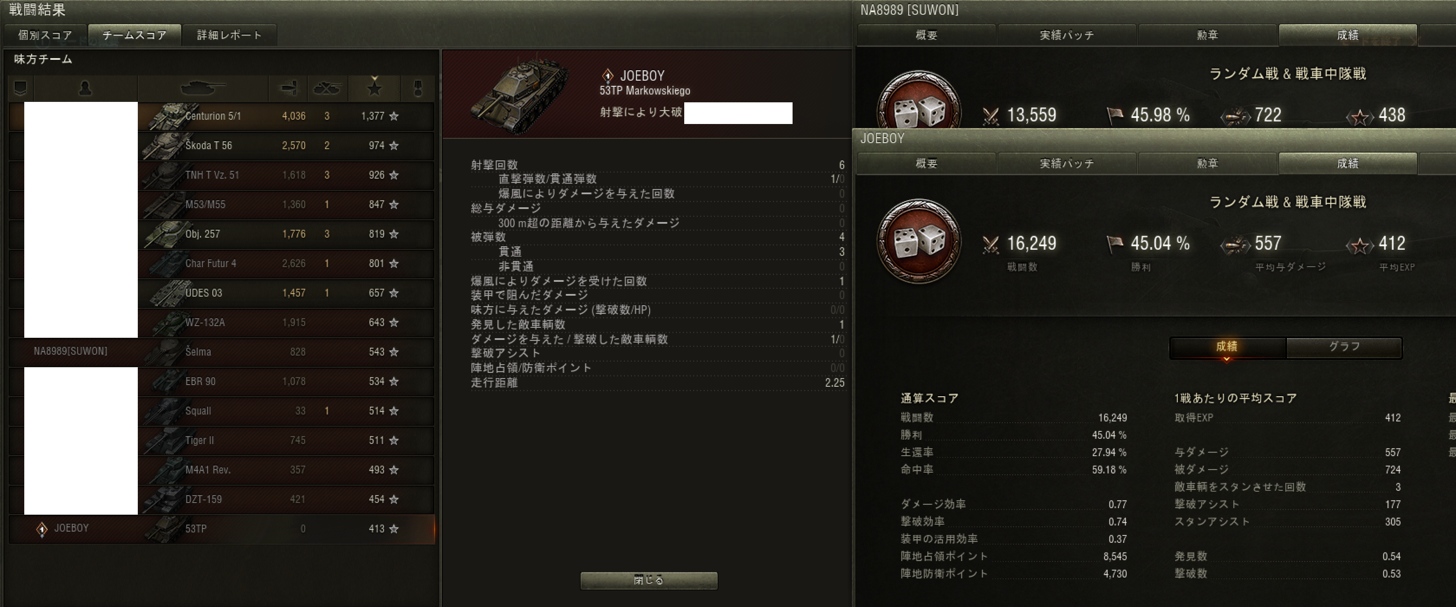Sort by experience star icon column
This screenshot has height=607, width=1456.
(x=374, y=88)
